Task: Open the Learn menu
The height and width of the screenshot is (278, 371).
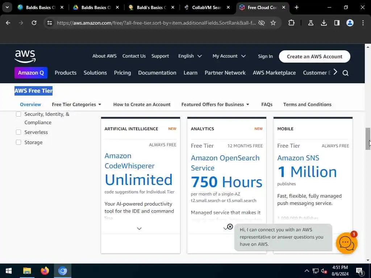Action: click(191, 73)
